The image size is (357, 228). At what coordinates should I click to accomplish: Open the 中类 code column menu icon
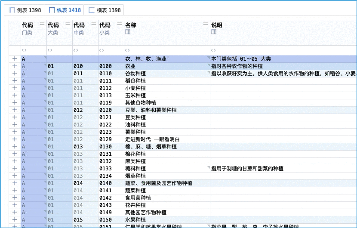tap(93, 25)
